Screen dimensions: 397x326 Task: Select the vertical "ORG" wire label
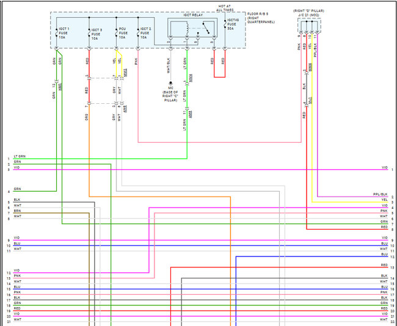click(x=87, y=117)
